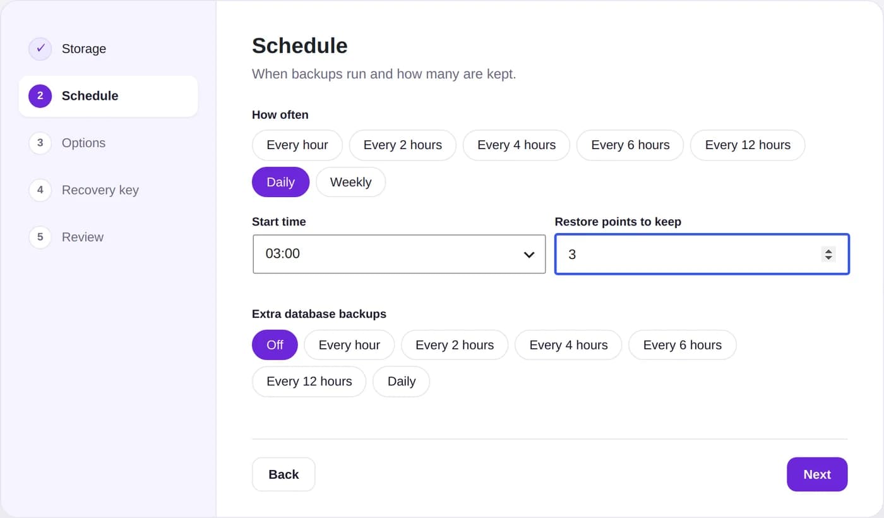Click the Back button
Image resolution: width=884 pixels, height=518 pixels.
point(284,474)
